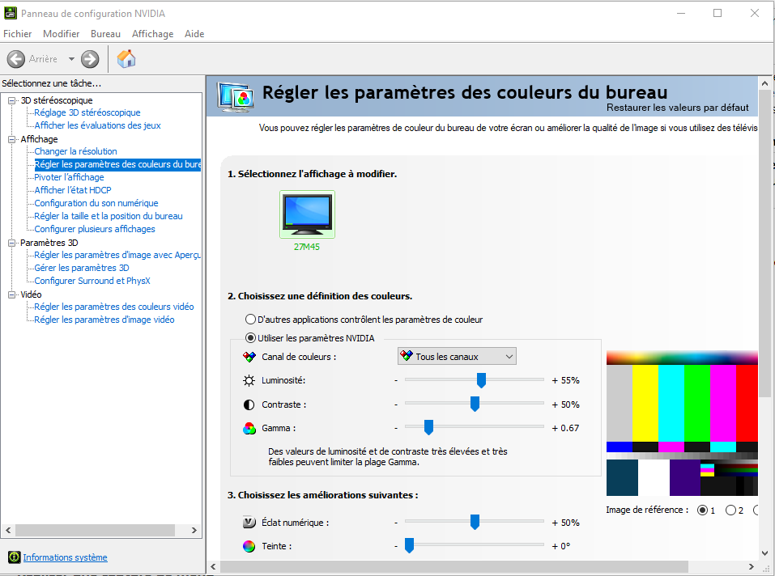The image size is (775, 576).
Task: Click the Gamma color circles icon
Action: tap(249, 429)
